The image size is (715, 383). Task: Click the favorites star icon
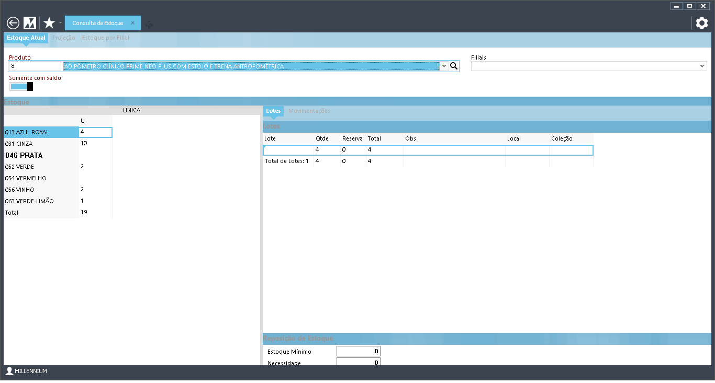(x=49, y=23)
